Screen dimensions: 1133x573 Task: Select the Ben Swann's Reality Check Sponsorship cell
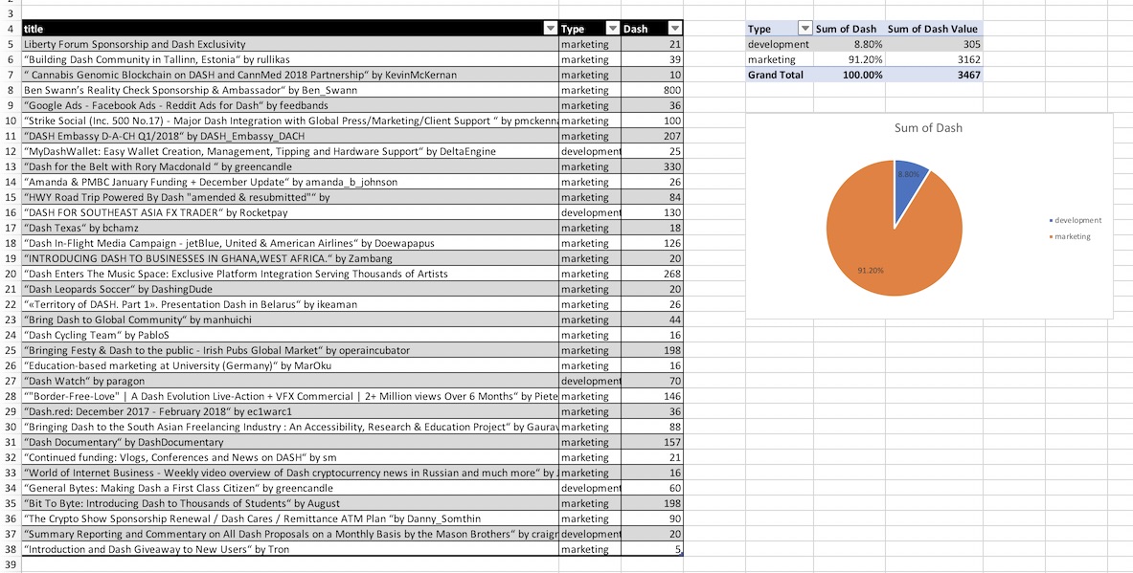290,90
